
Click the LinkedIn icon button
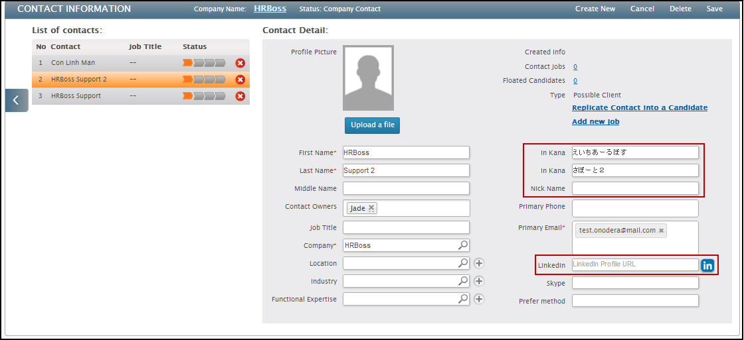click(707, 265)
